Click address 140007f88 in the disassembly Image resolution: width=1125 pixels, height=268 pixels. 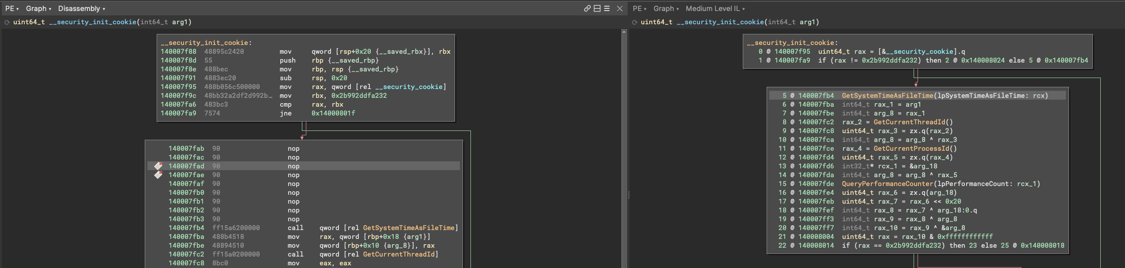click(x=178, y=52)
